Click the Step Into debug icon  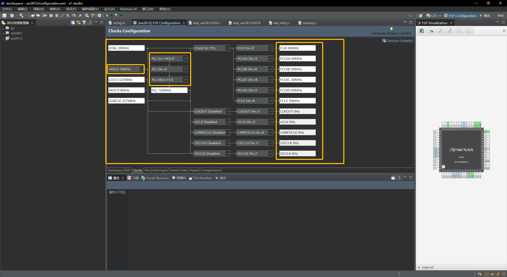tap(68, 16)
